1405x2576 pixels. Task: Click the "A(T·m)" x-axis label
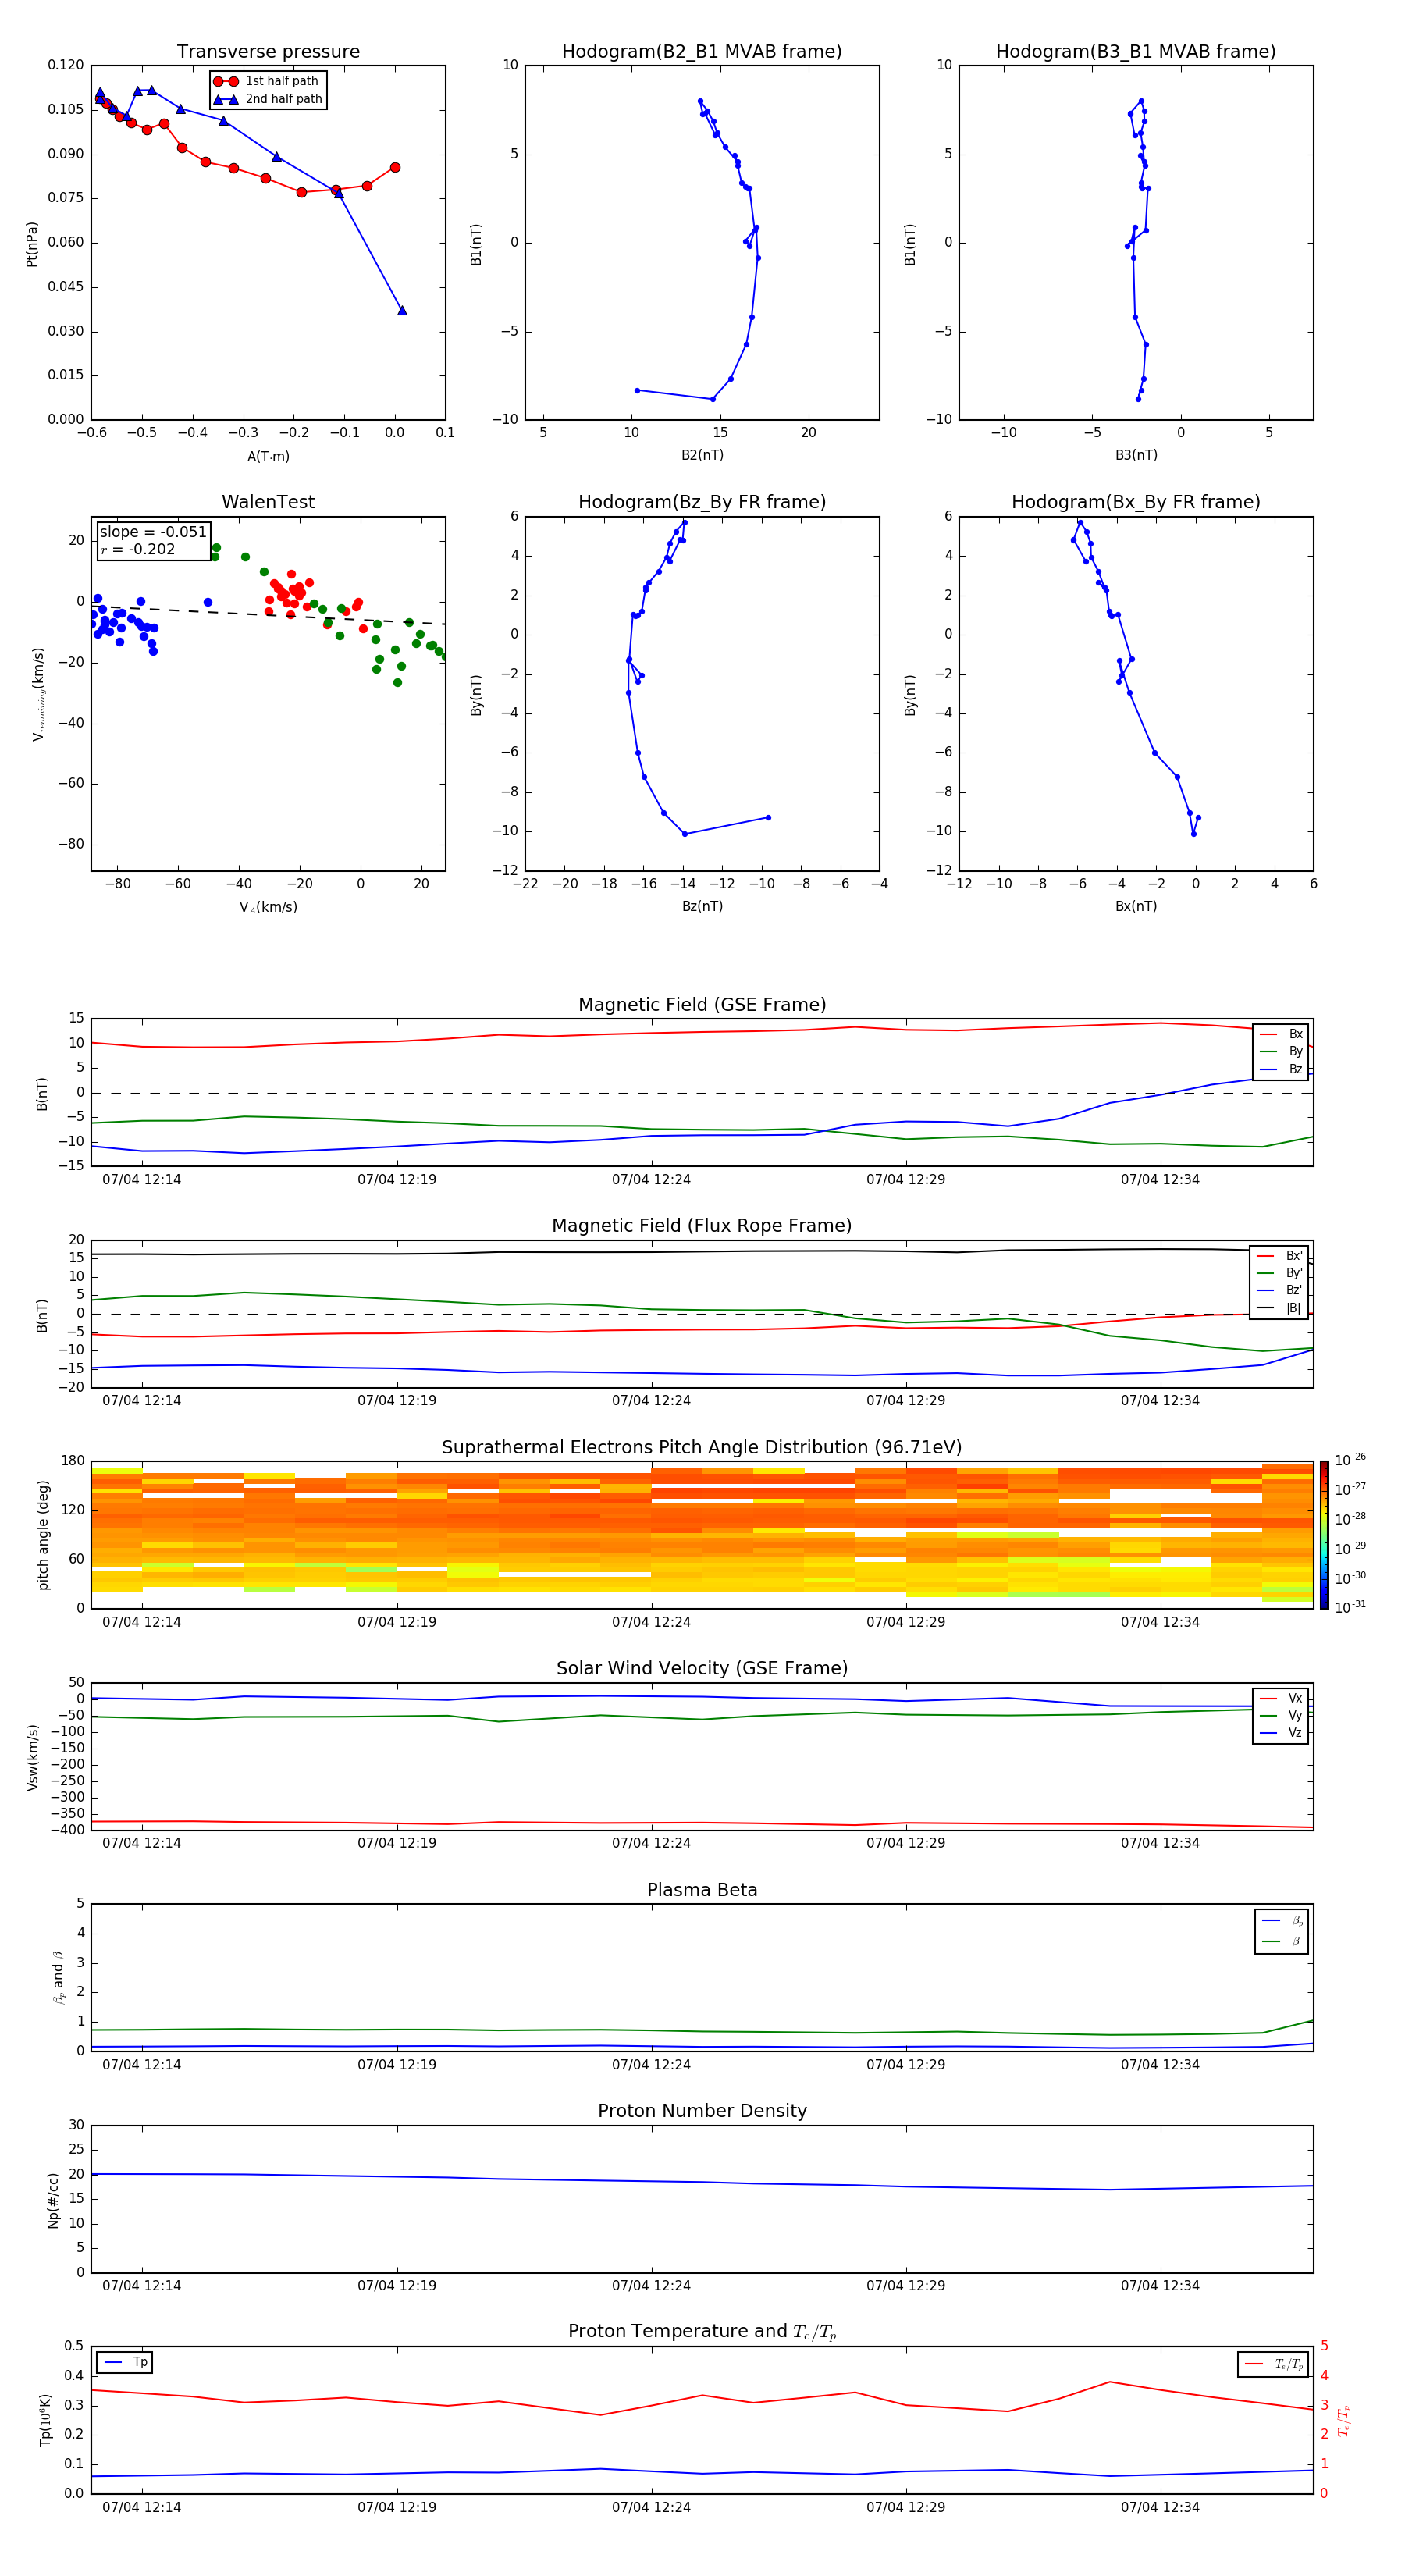pos(268,456)
